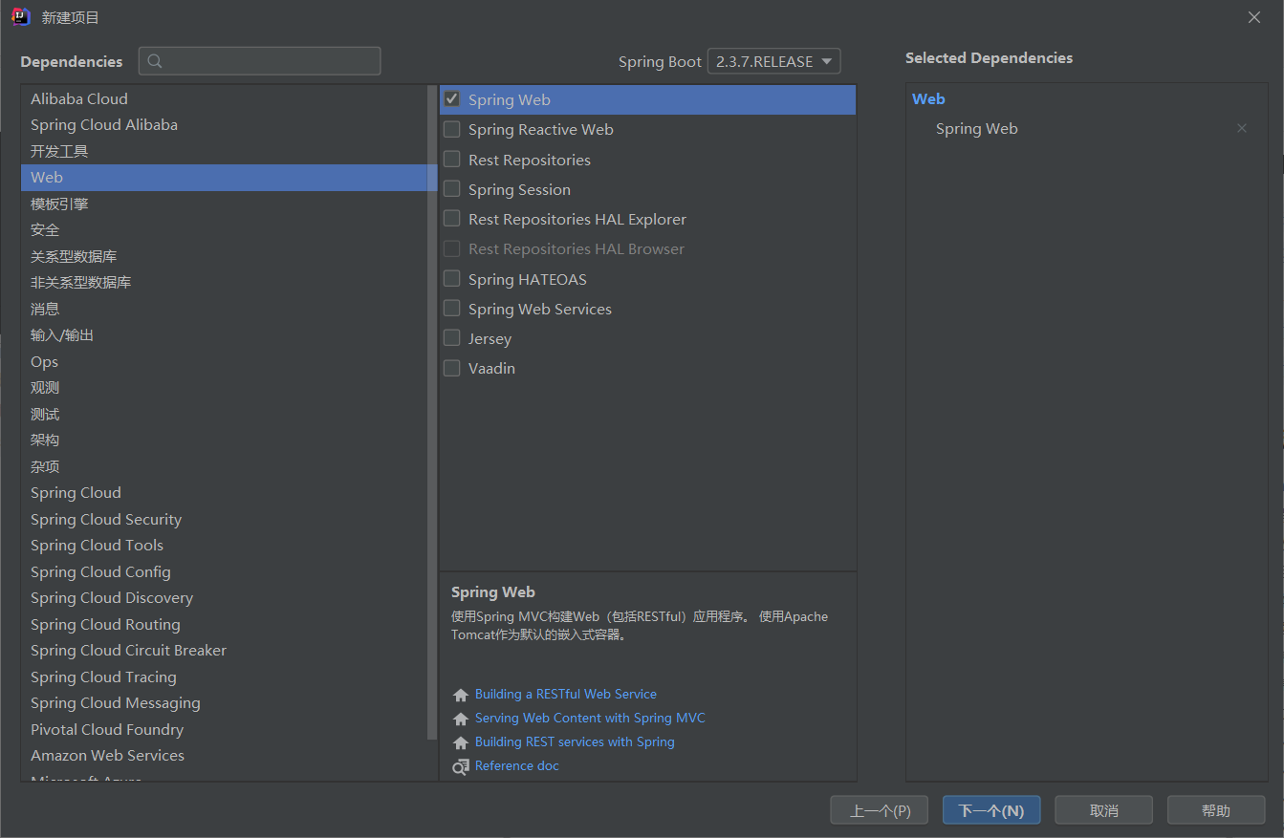Open Building a RESTful Web Service link
Viewport: 1284px width, 838px height.
[566, 695]
